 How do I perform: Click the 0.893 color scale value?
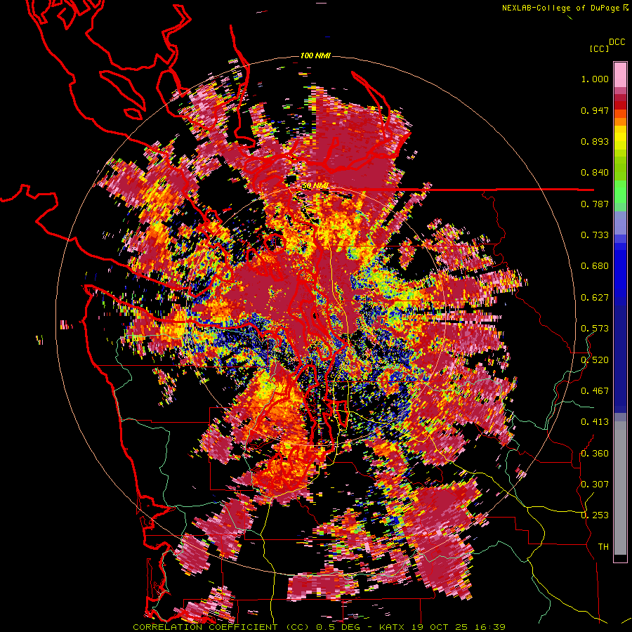[x=595, y=141]
